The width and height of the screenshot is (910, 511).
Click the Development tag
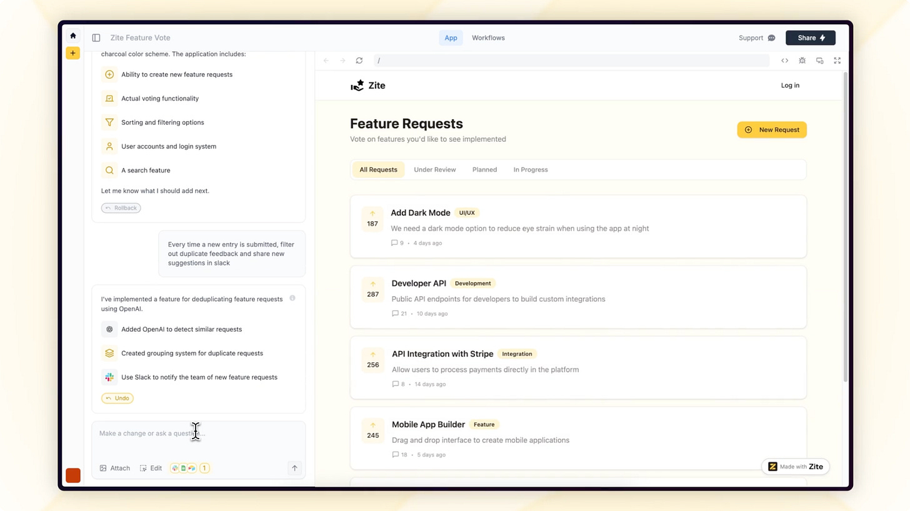click(472, 284)
